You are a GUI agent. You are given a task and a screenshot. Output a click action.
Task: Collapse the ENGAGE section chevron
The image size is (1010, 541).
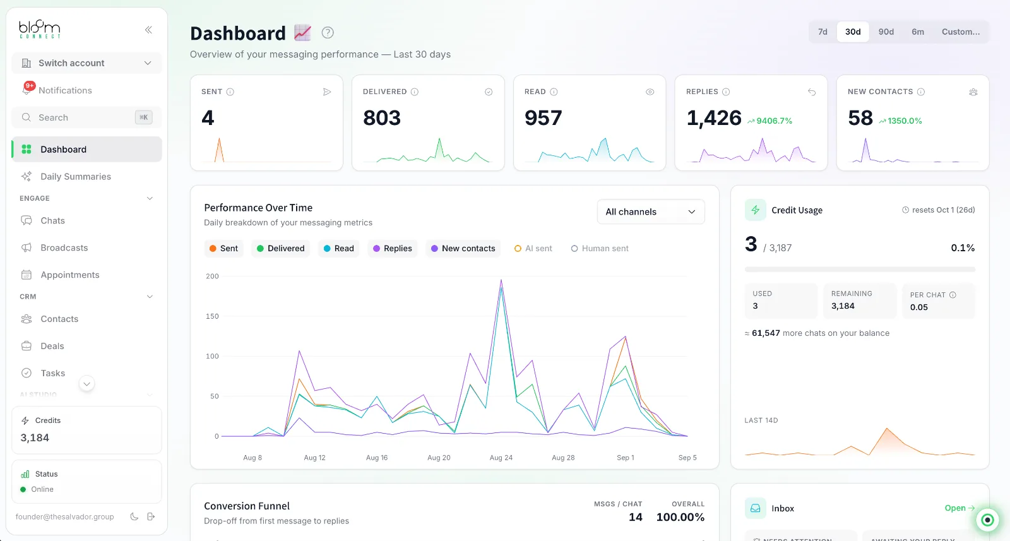[150, 198]
